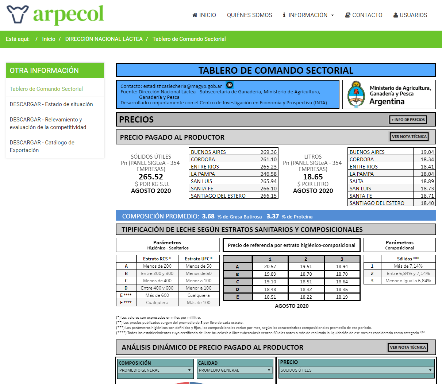
Task: Click the arpecol cow head logo
Action: 18,14
